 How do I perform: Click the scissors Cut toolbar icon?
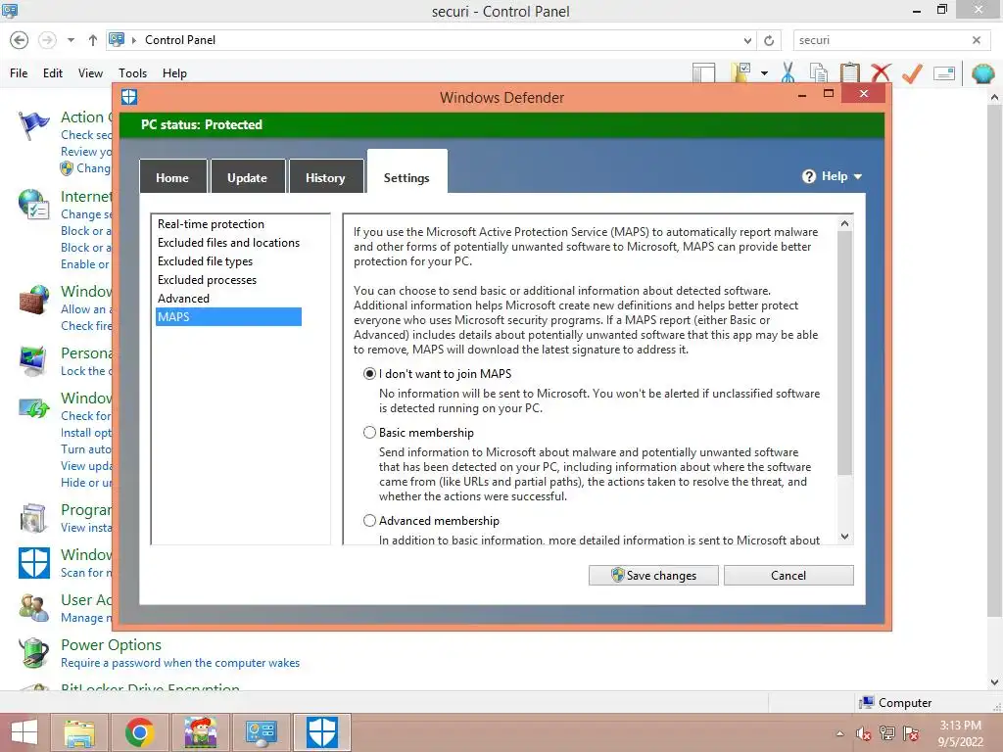point(788,72)
